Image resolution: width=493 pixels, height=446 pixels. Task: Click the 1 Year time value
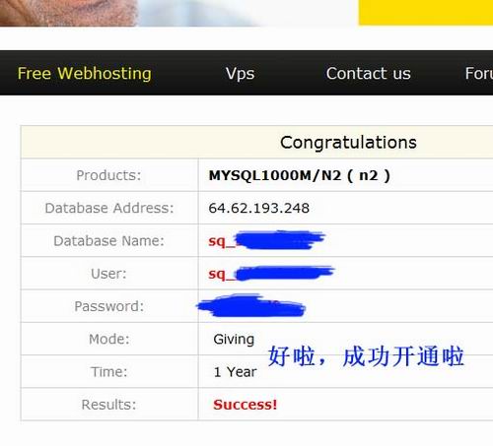[x=235, y=372]
